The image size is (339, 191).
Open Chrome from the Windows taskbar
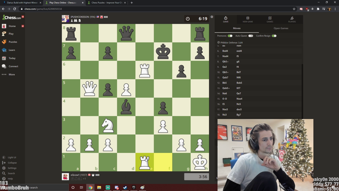pyautogui.click(x=91, y=187)
